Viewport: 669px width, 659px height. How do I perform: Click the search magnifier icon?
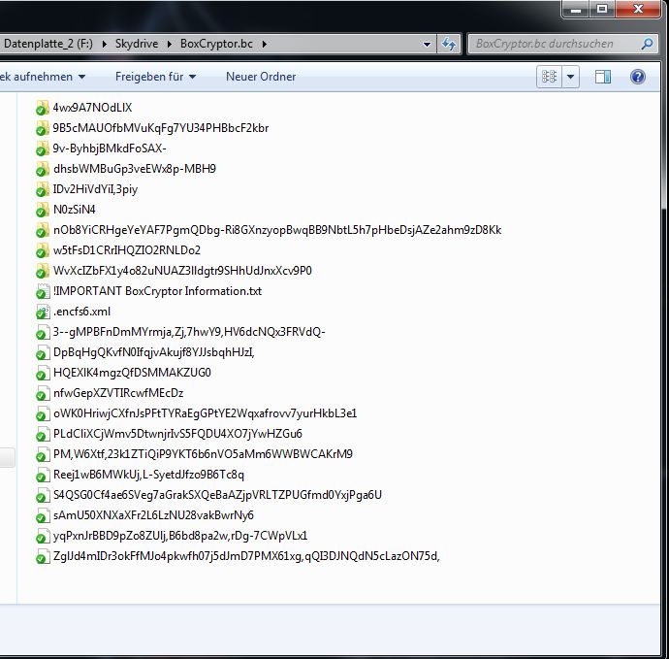point(647,44)
